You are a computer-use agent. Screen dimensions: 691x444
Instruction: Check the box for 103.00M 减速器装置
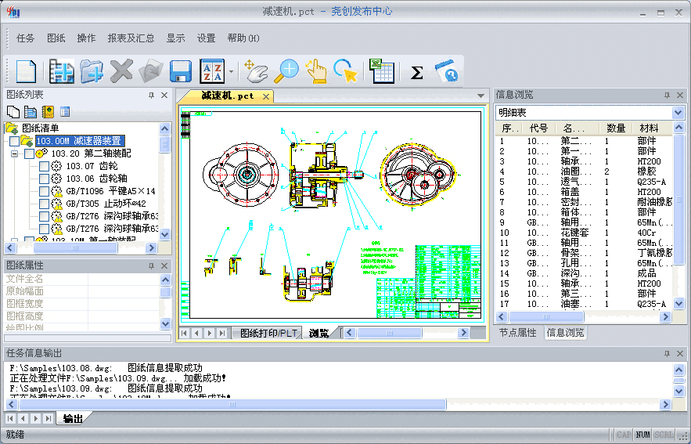point(14,141)
